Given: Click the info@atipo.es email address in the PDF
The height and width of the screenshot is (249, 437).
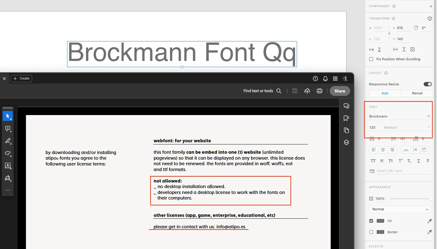Looking at the screenshot, I should coord(231,227).
